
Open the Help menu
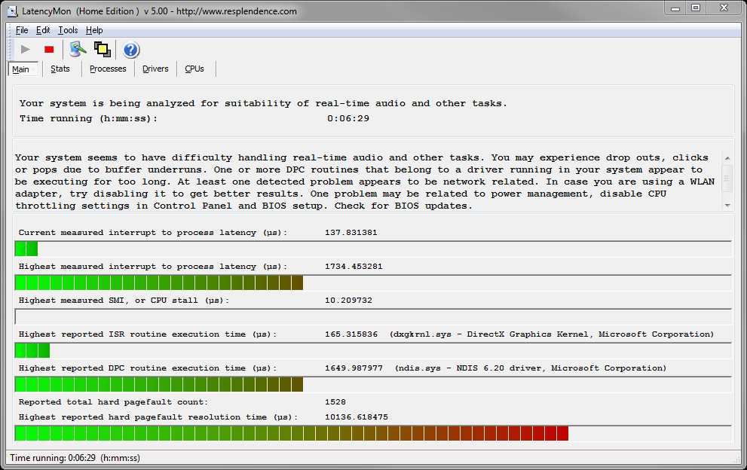pos(94,30)
